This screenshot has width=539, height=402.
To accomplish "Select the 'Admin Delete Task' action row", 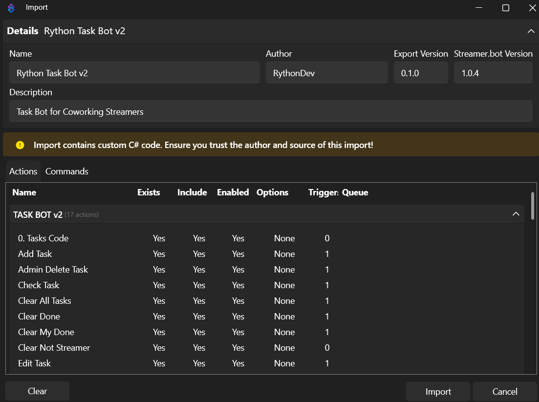I will click(x=267, y=269).
